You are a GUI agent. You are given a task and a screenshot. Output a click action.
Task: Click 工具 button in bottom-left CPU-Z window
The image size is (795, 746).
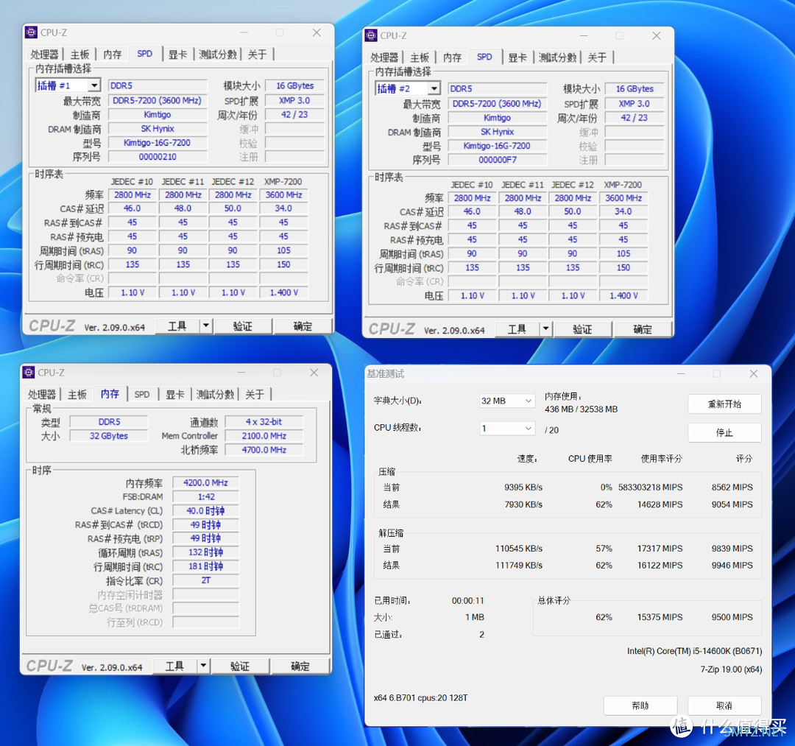tap(174, 666)
